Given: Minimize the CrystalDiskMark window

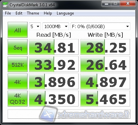Looking at the screenshot, I should 106,4.
